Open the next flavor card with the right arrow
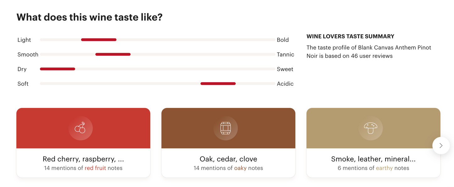454x187 pixels. point(441,146)
